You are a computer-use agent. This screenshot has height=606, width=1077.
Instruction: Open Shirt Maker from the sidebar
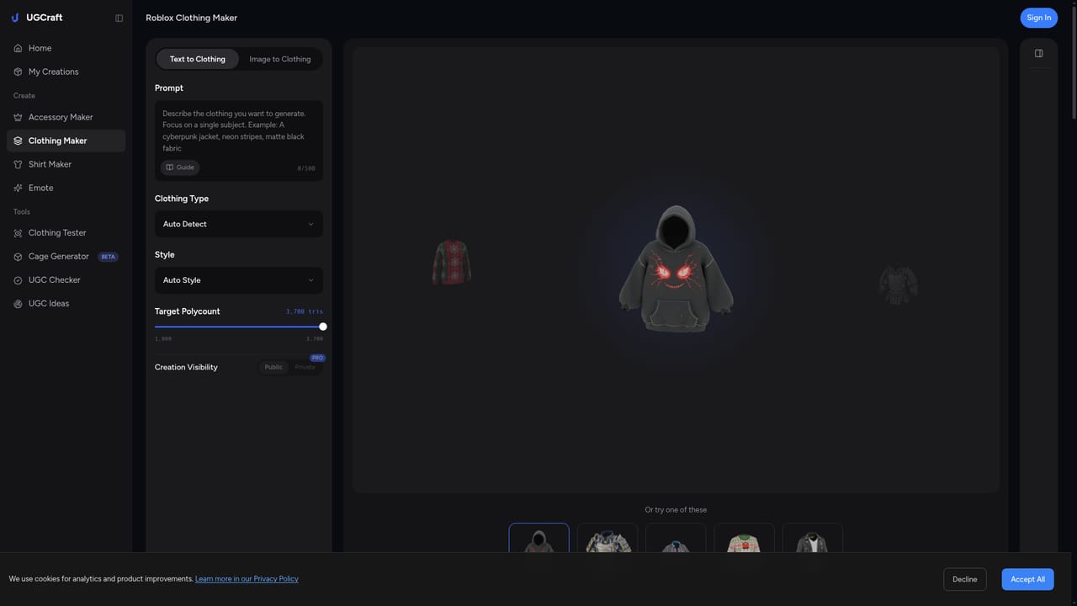[x=66, y=164]
